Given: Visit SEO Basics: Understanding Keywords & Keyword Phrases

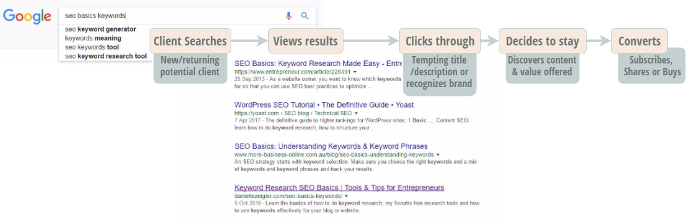Looking at the screenshot, I should (331, 146).
